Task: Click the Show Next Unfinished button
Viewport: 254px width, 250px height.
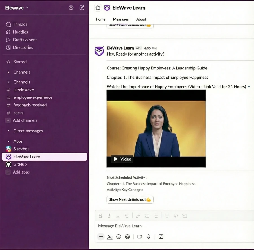Action: pyautogui.click(x=130, y=199)
